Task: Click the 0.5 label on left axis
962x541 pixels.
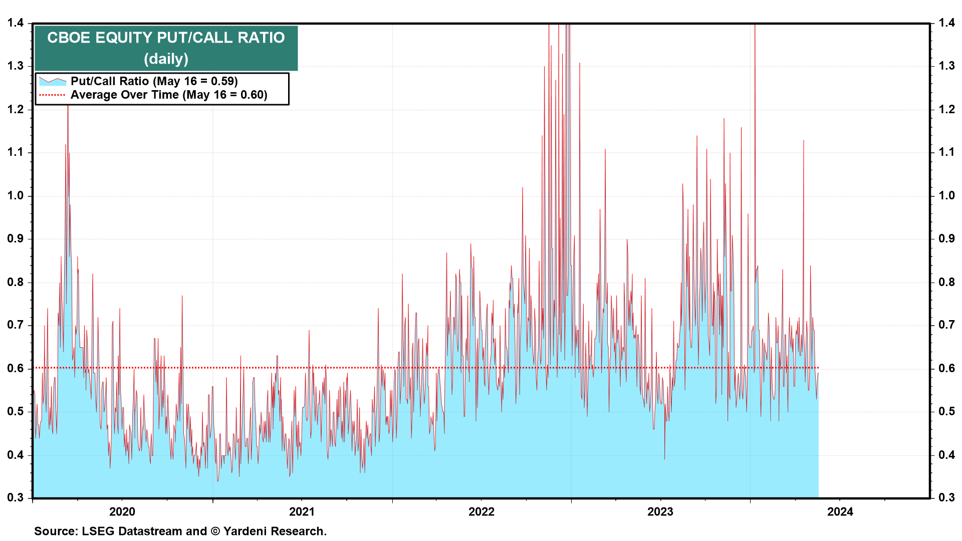Action: (16, 411)
